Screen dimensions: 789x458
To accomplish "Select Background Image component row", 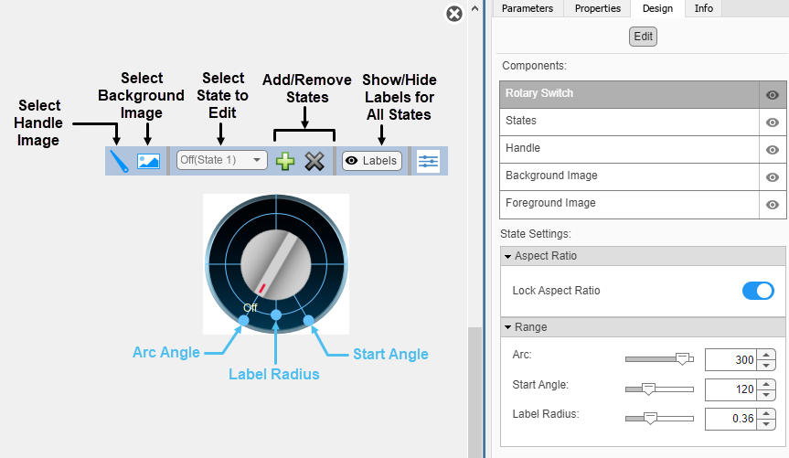I will pyautogui.click(x=630, y=176).
